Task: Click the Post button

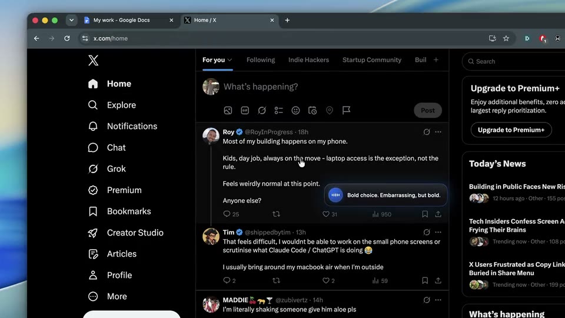Action: pyautogui.click(x=428, y=110)
